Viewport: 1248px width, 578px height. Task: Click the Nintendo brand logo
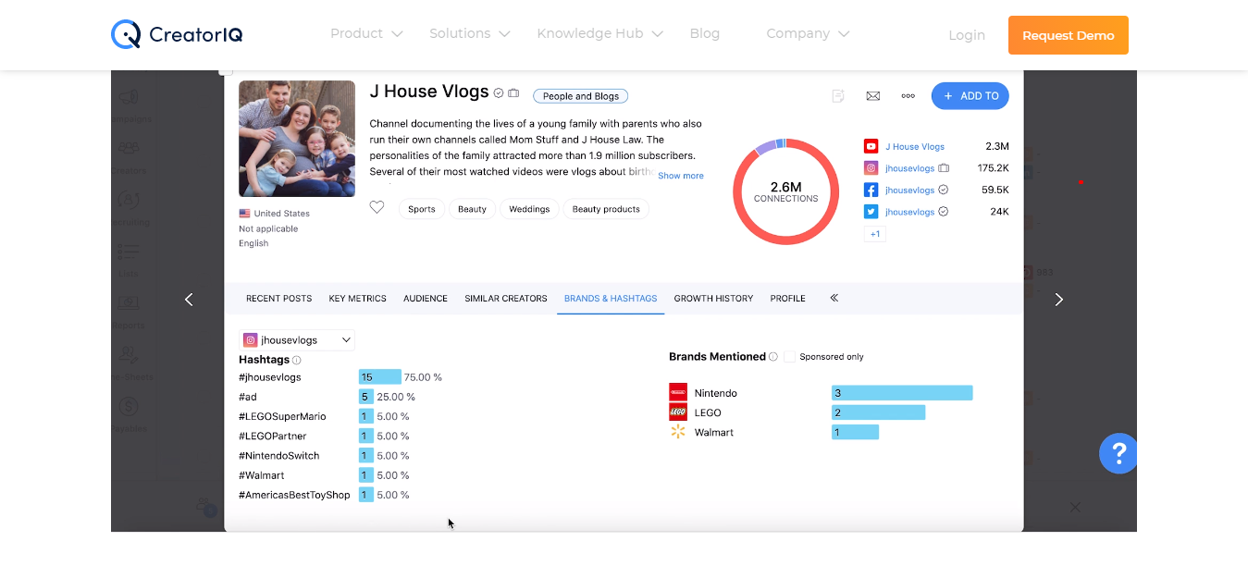(x=678, y=392)
